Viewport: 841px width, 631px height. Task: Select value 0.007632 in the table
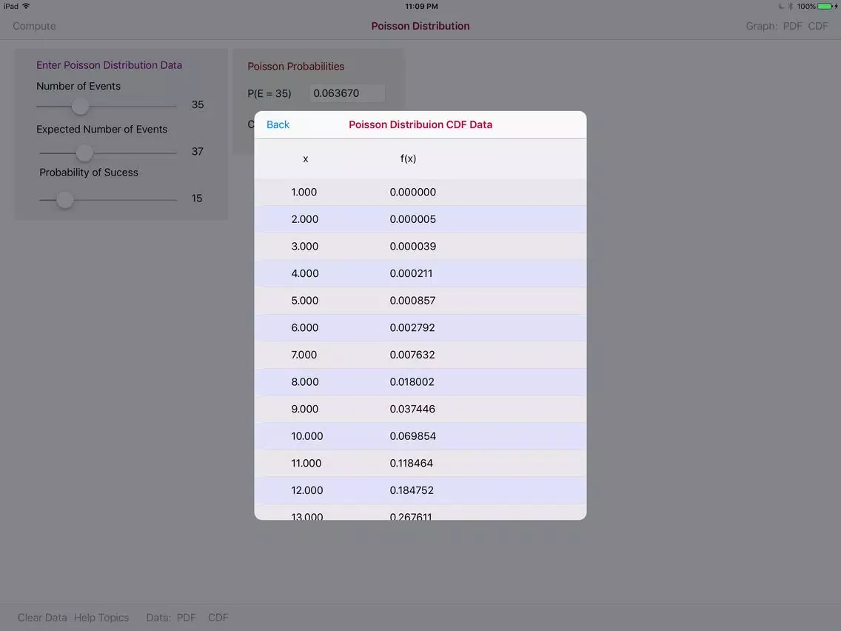pyautogui.click(x=412, y=355)
